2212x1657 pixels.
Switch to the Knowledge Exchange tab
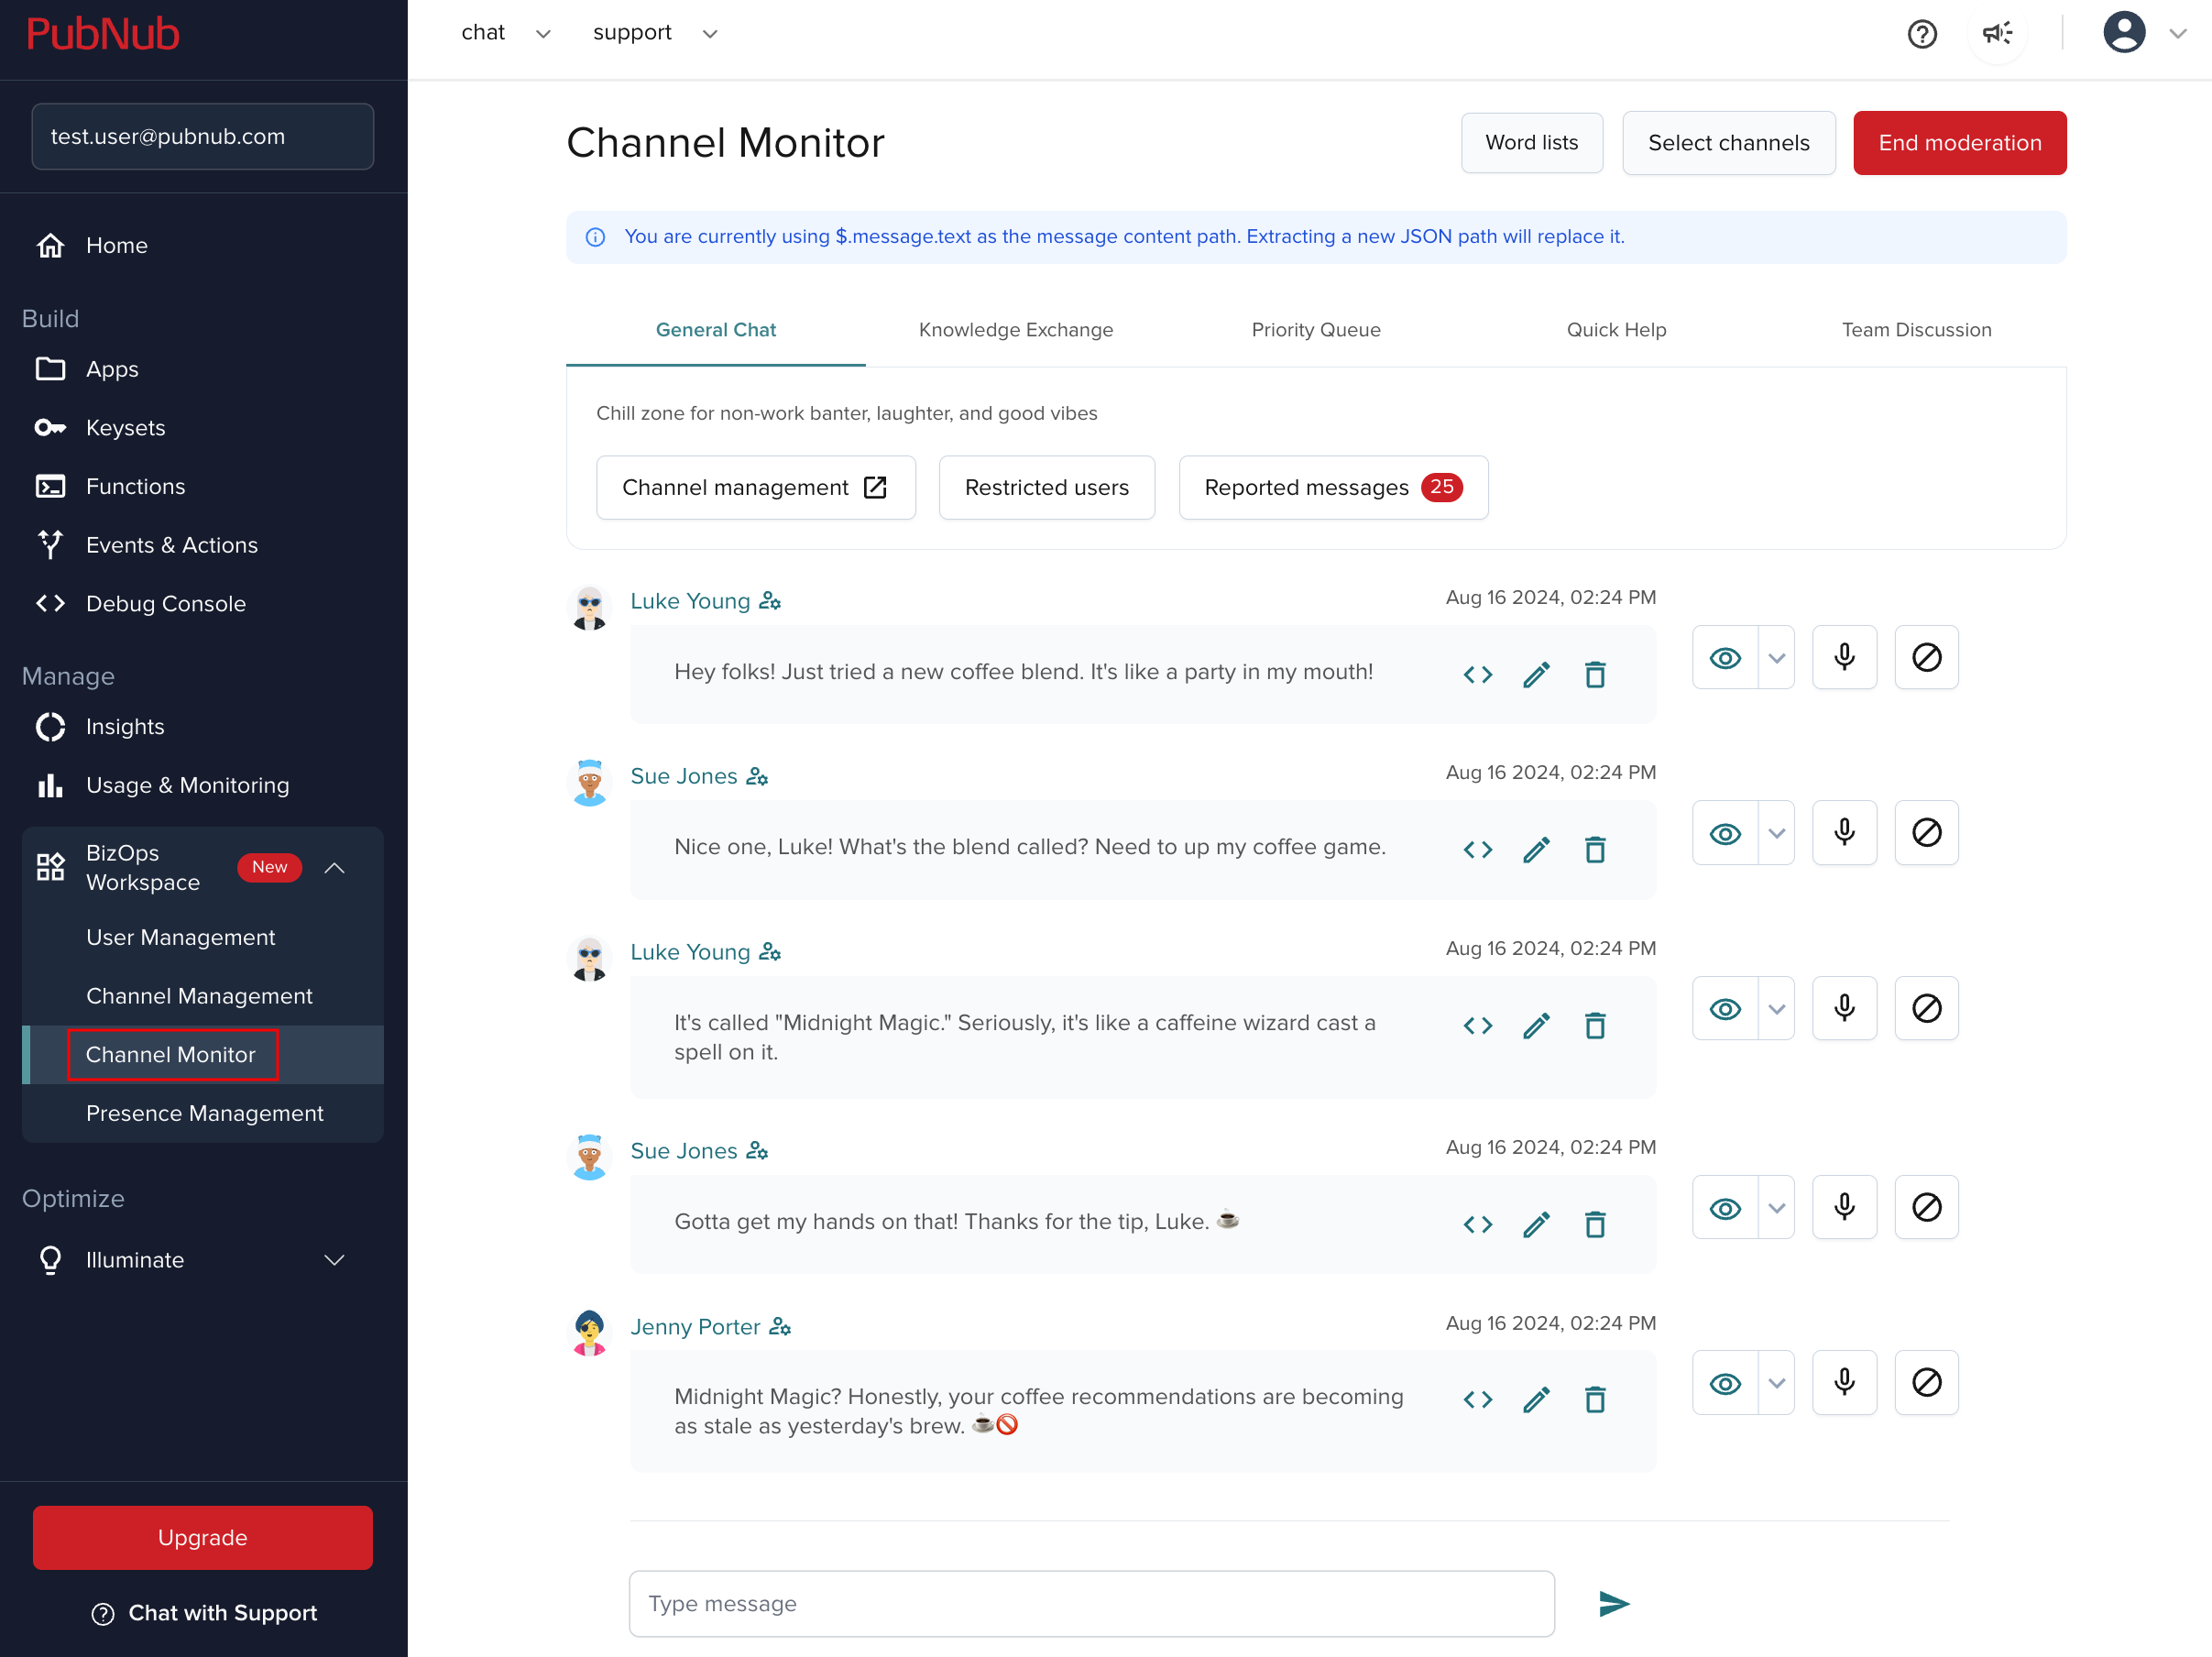coord(1015,330)
